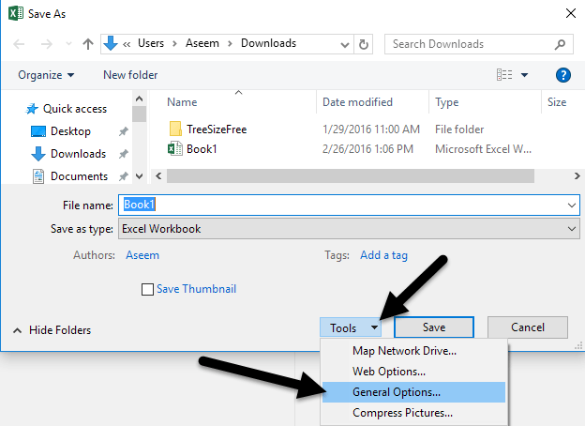Collapse the view with Hide Folders
Viewport: 585px width, 426px height.
(x=52, y=330)
